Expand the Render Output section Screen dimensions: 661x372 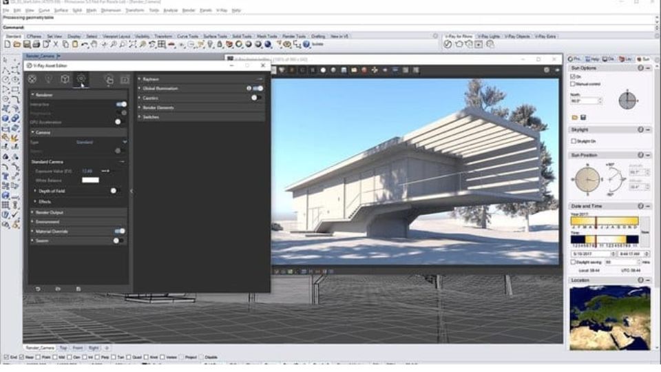pyautogui.click(x=78, y=212)
